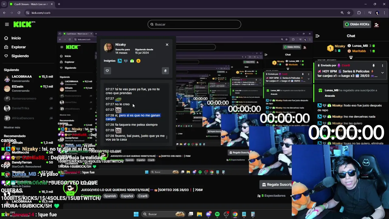This screenshot has height=219, width=389.
Task: Open File Explorer from the taskbar
Action: point(199,214)
